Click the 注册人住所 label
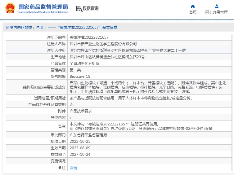 click(x=56, y=50)
